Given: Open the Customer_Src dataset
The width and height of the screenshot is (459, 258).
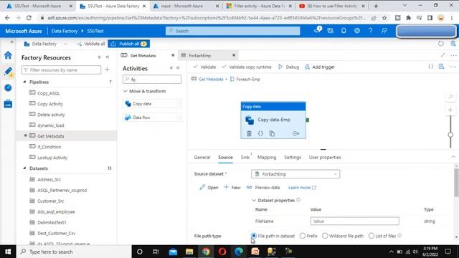Looking at the screenshot, I should pyautogui.click(x=51, y=201).
